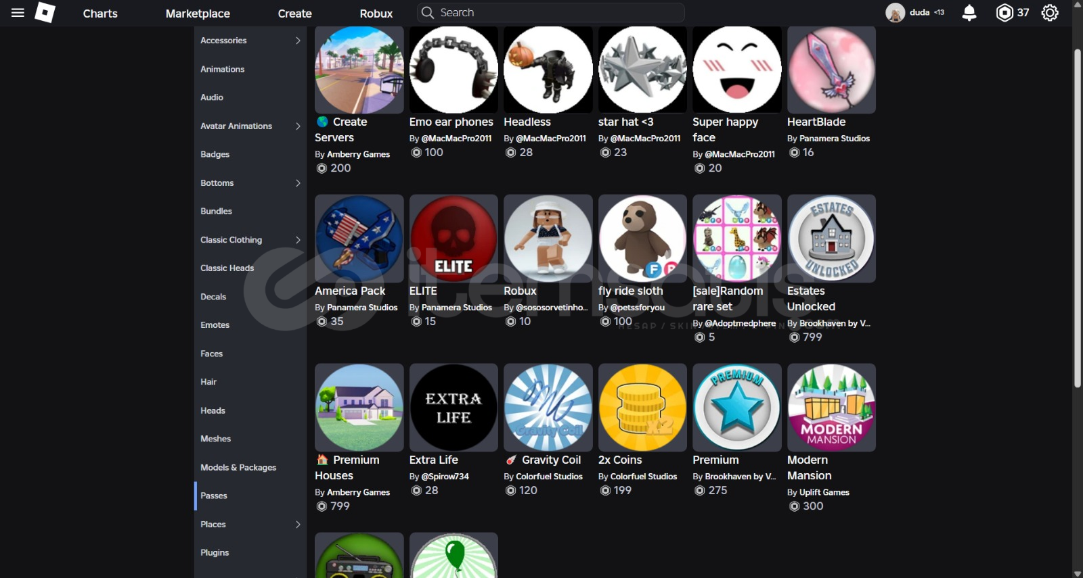The image size is (1083, 578).
Task: Select the Models & Packages category
Action: tap(238, 468)
